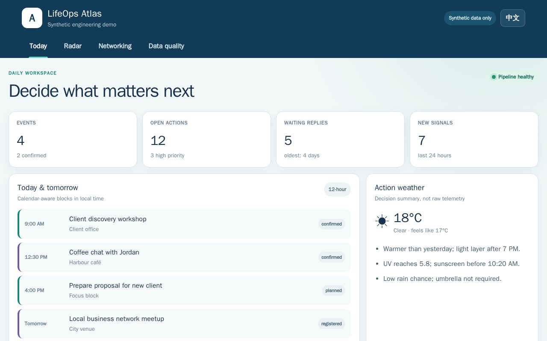Click the confirmed badge on Client discovery workshop
Screen dimensions: 547x341
332,224
